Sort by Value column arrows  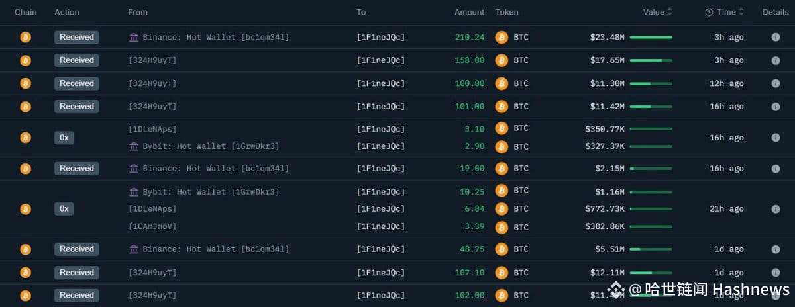pos(670,12)
